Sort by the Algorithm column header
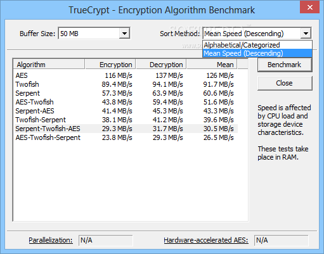This screenshot has width=324, height=254. tap(49, 65)
